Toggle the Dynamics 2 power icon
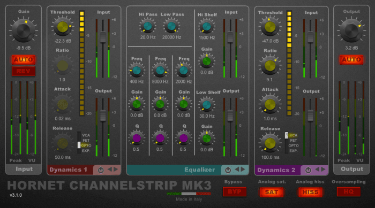Image resolution: width=375 pixels, height=208 pixels. (308, 170)
